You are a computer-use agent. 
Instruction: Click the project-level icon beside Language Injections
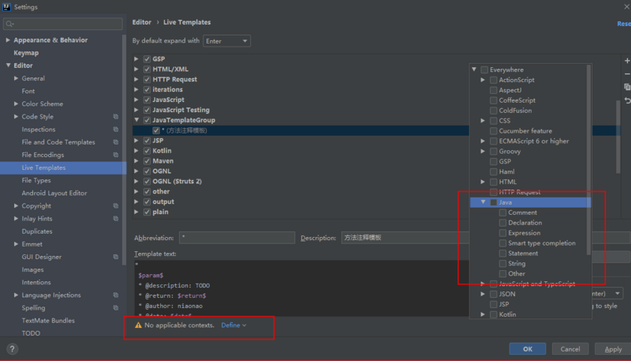click(x=116, y=295)
